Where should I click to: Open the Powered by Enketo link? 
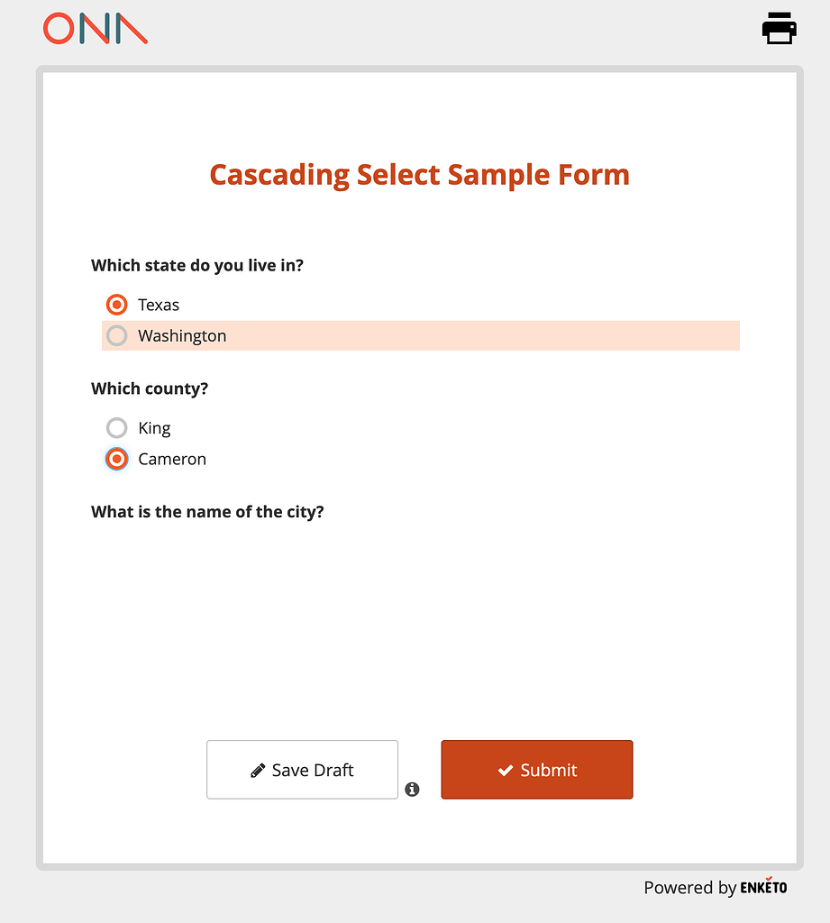715,888
